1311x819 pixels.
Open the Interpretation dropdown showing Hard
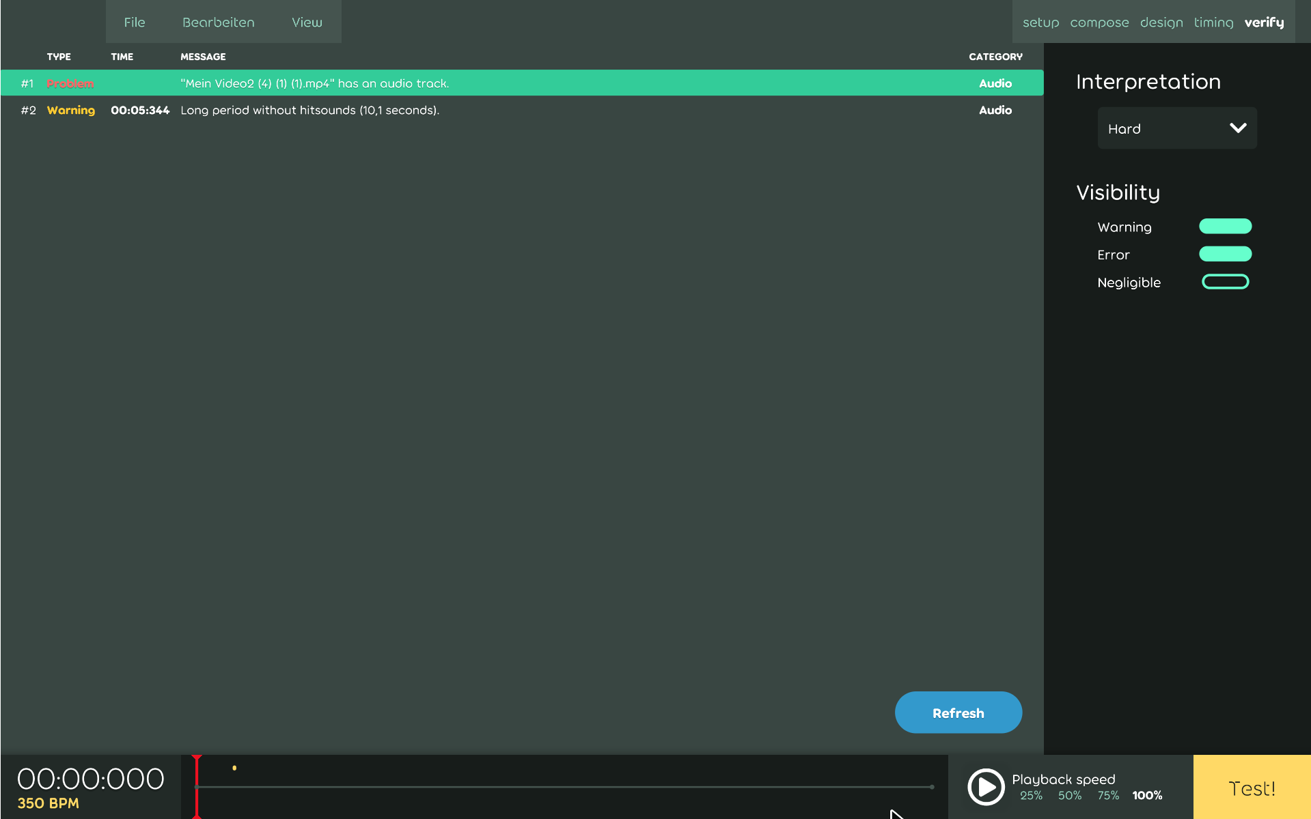click(1176, 128)
